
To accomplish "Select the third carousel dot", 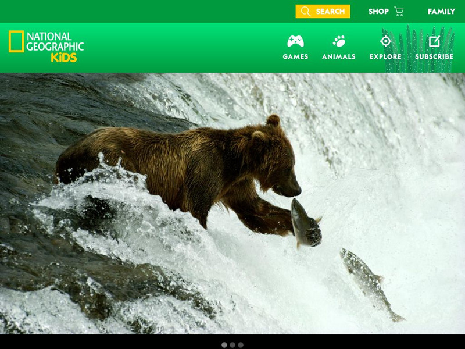I will 241,345.
